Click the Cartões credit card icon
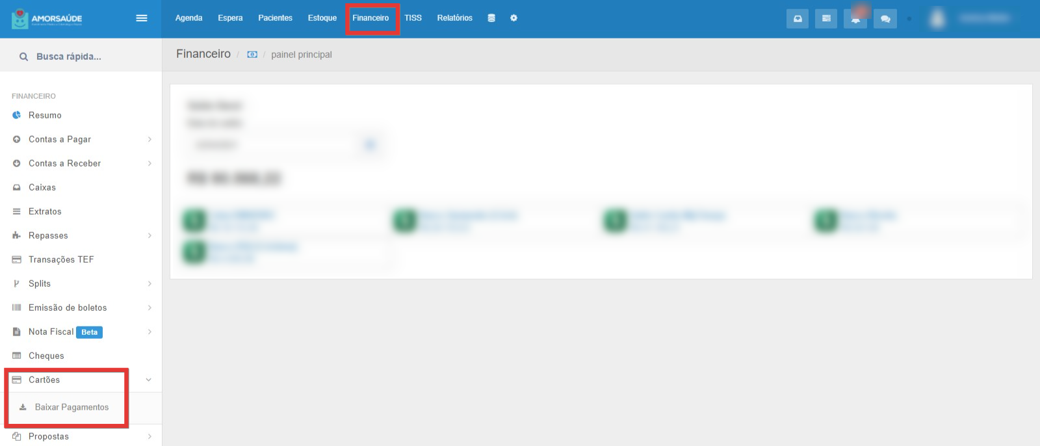1040x446 pixels. (x=17, y=380)
